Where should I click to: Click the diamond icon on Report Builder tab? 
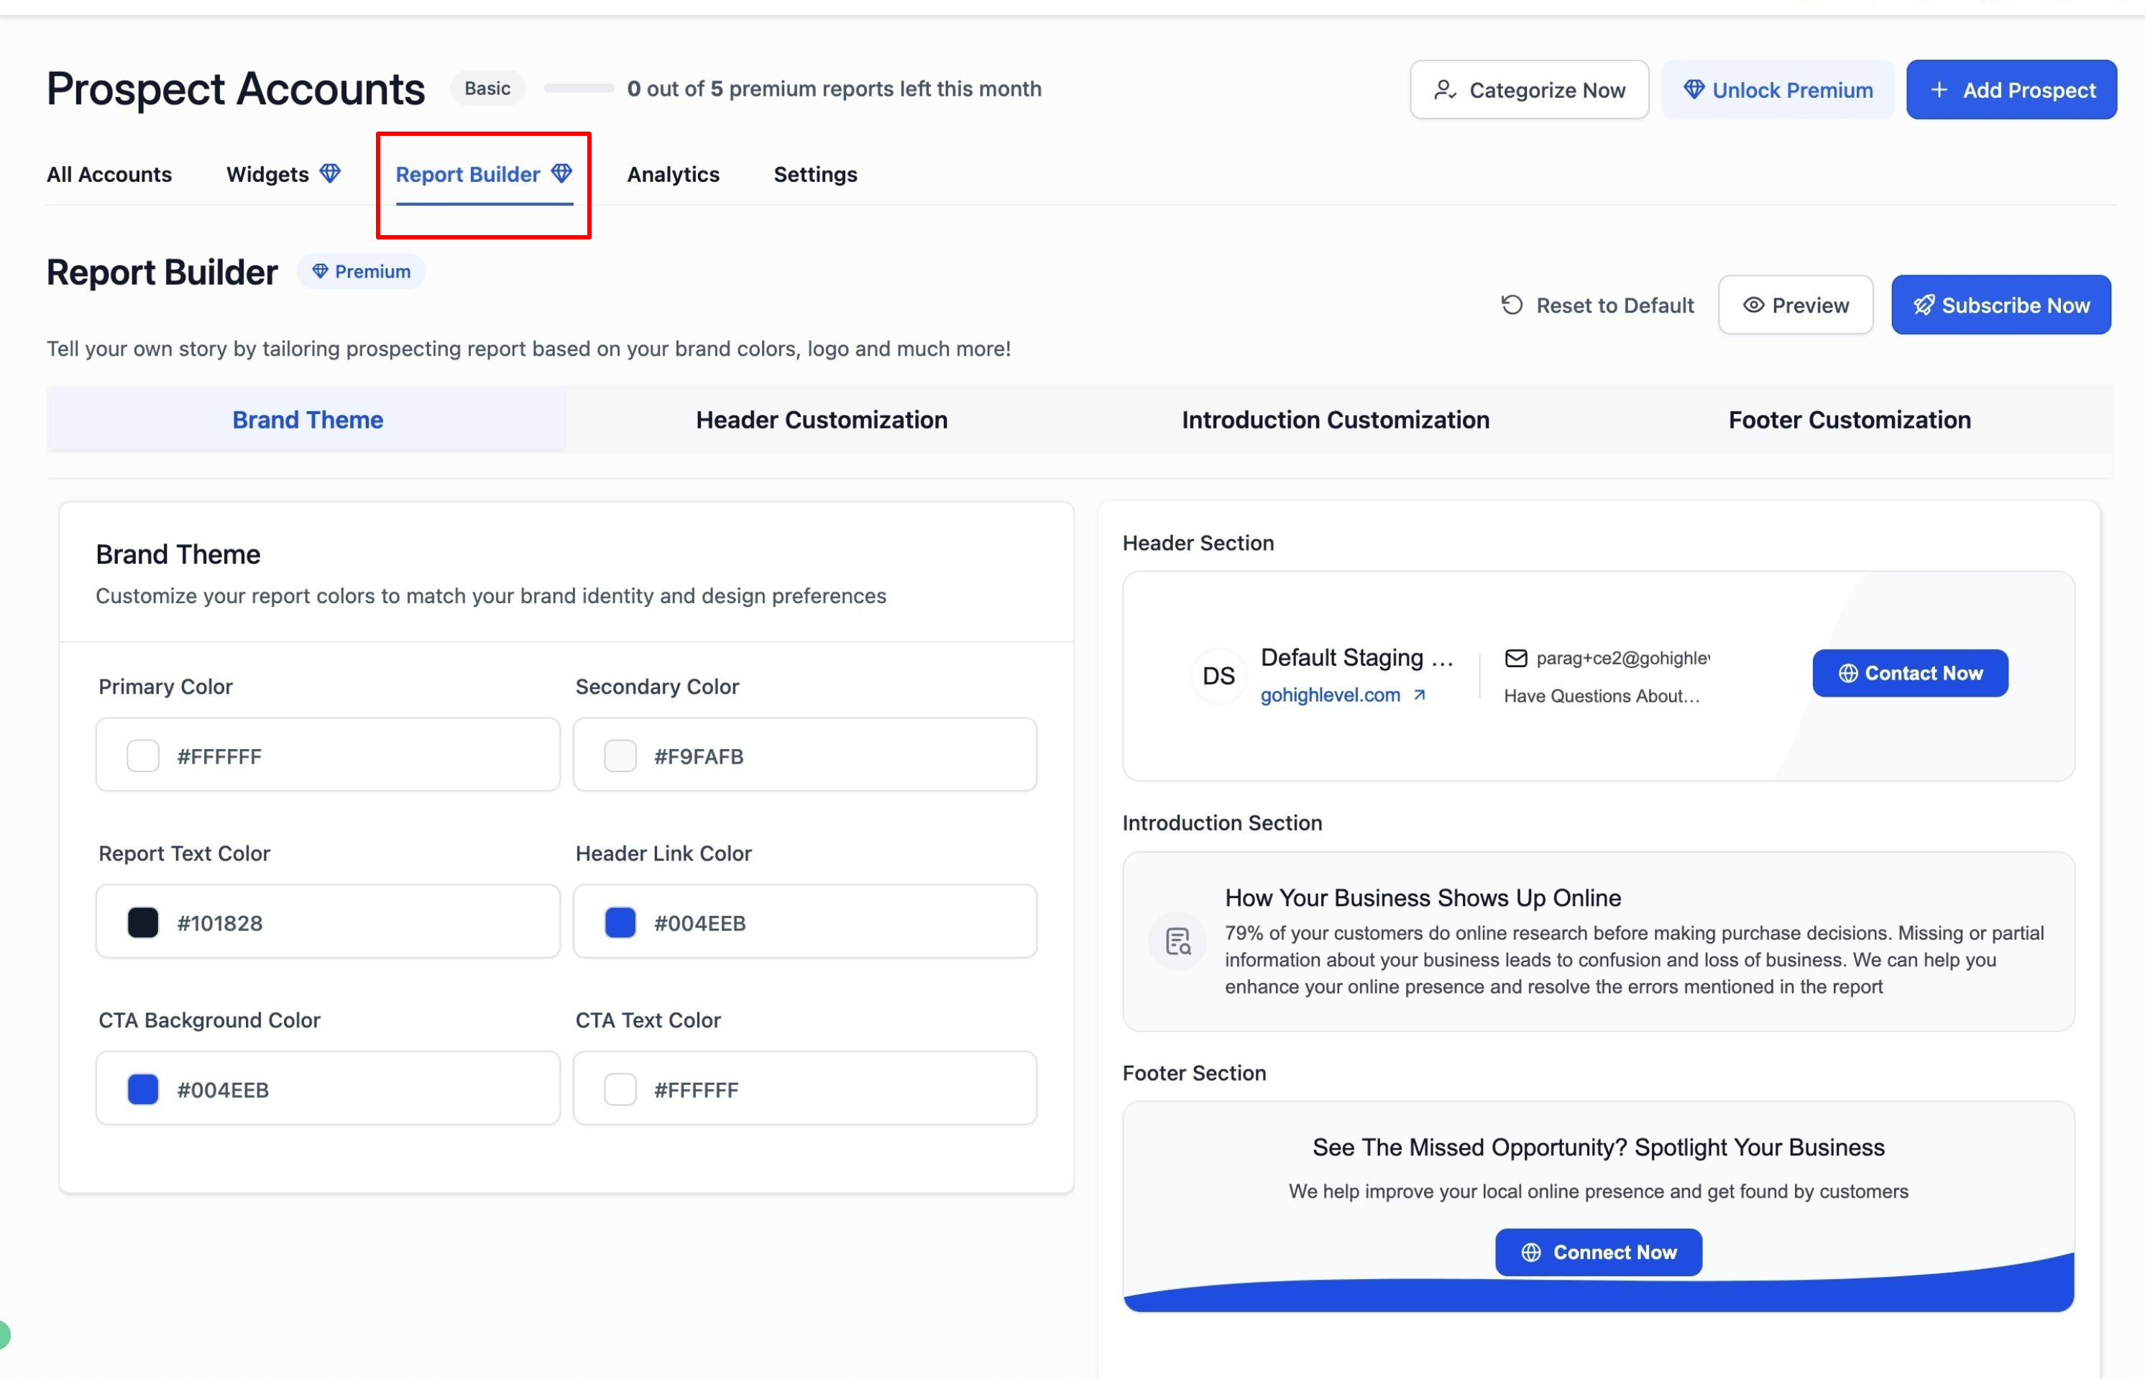[561, 174]
